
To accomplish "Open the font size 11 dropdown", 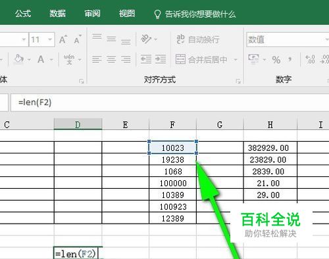I will click(x=50, y=39).
